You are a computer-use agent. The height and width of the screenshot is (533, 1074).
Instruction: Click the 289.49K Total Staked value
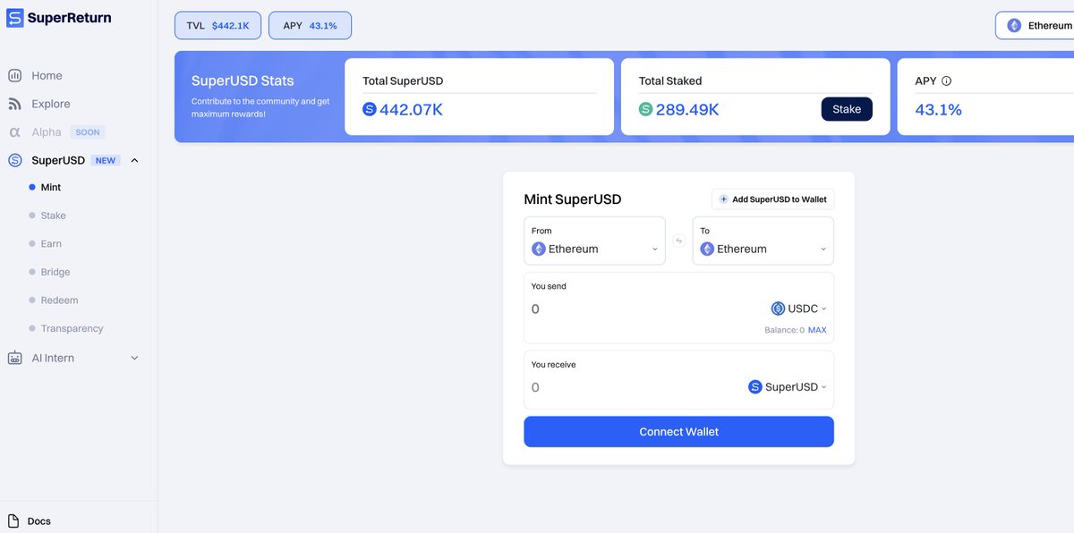point(687,109)
